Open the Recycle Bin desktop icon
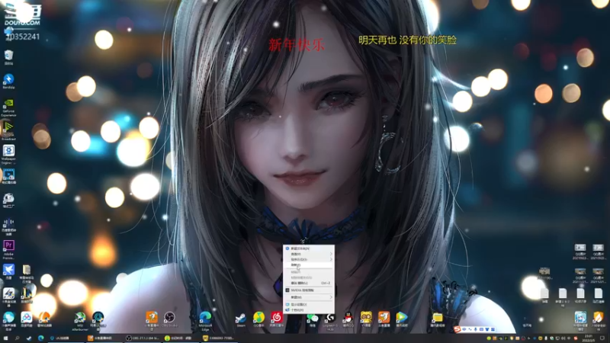The image size is (610, 343). pyautogui.click(x=8, y=56)
